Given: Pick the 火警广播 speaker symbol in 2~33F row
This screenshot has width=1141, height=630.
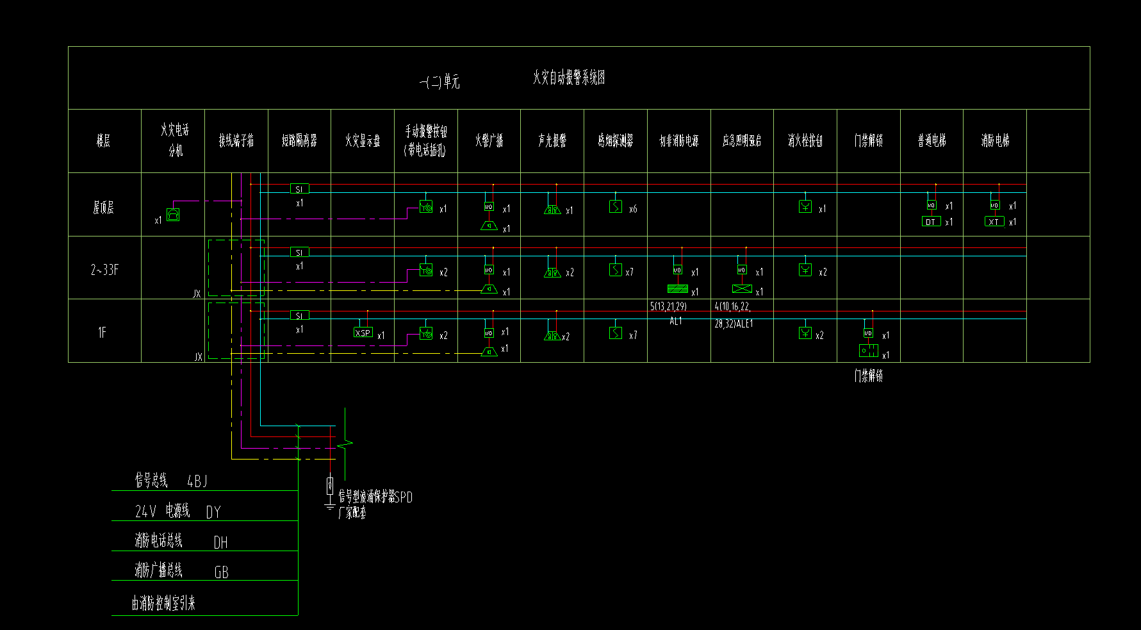Looking at the screenshot, I should [x=489, y=289].
